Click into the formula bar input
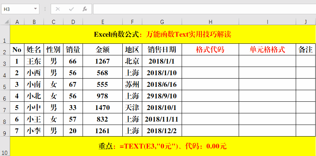The image size is (316, 156). pos(205,9)
